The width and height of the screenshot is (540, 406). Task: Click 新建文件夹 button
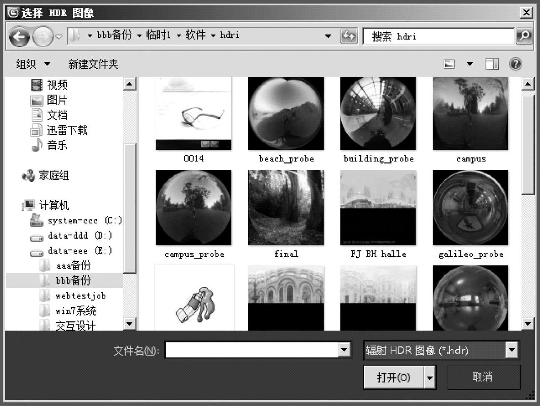pyautogui.click(x=93, y=64)
